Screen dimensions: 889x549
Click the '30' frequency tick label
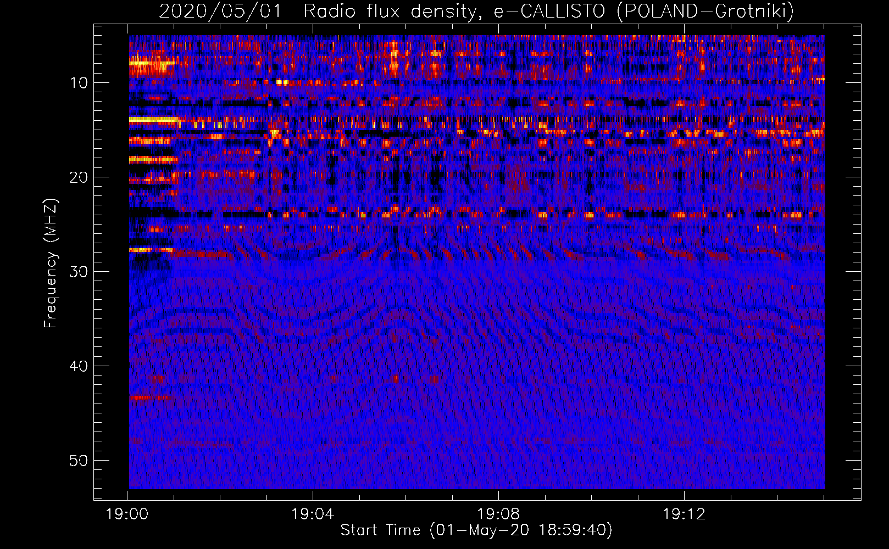[79, 272]
